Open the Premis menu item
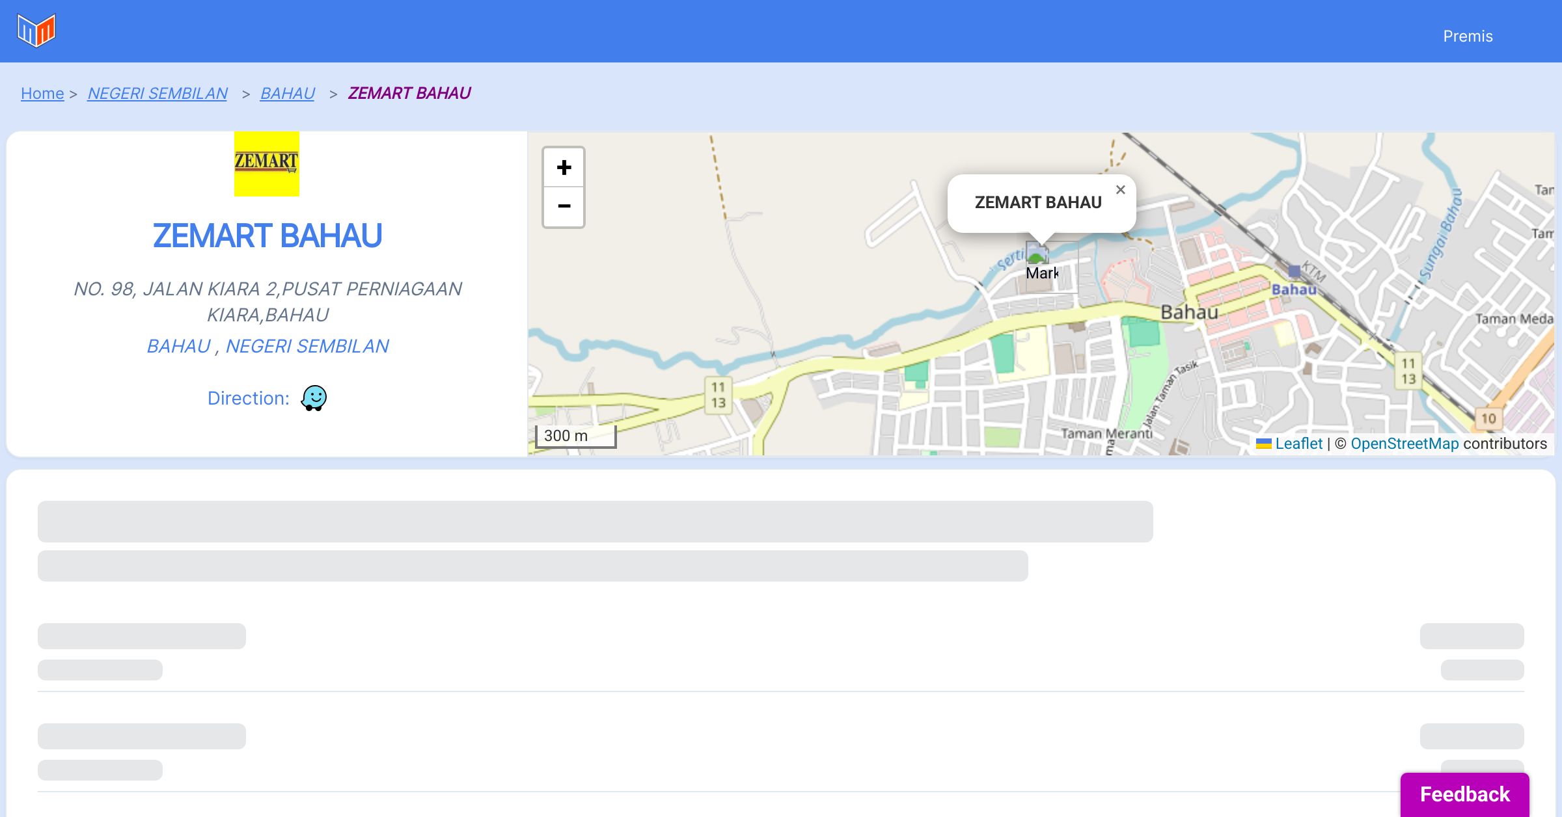The image size is (1562, 817). click(x=1468, y=36)
